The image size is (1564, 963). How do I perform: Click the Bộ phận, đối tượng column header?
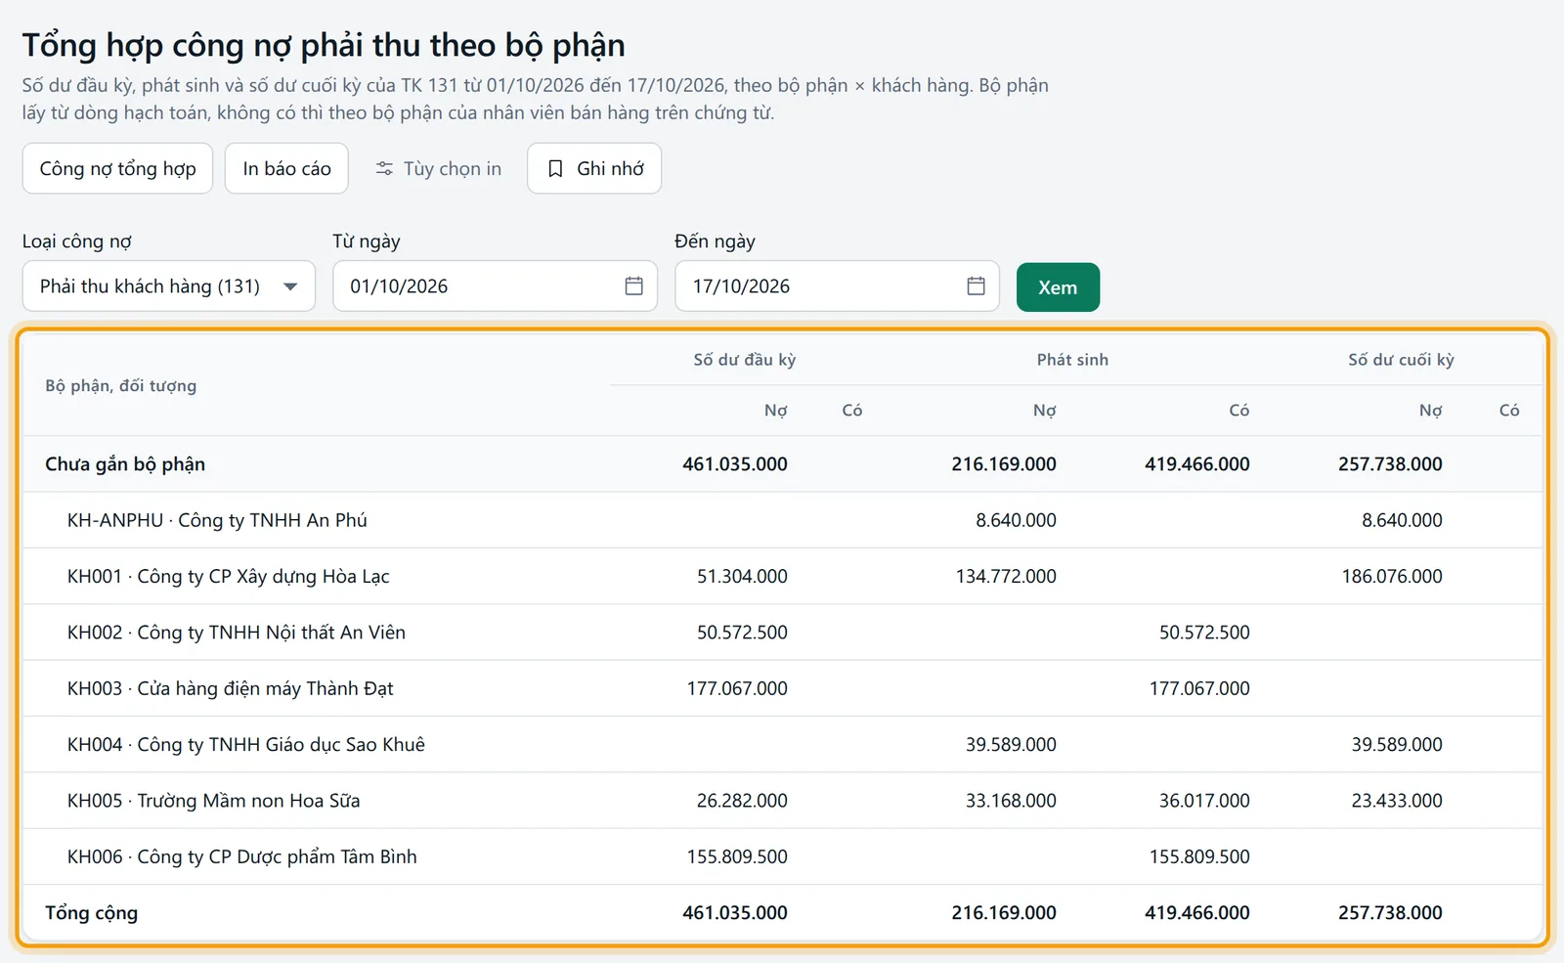point(120,385)
